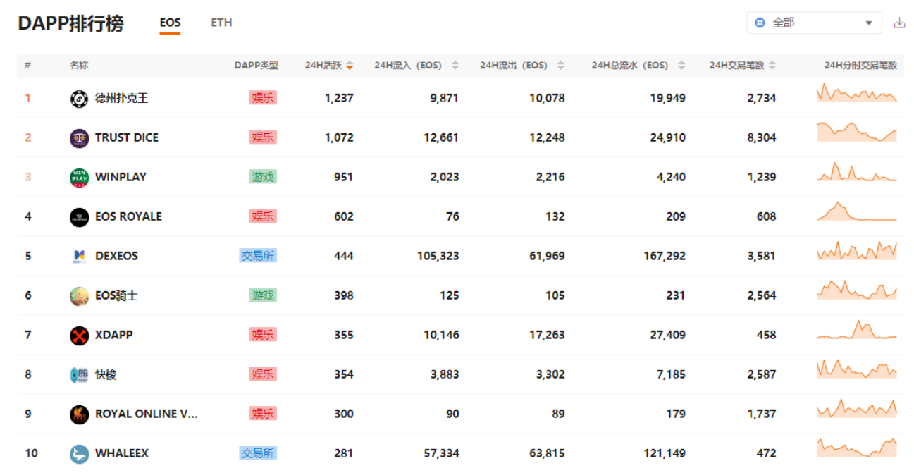The width and height of the screenshot is (914, 473).
Task: Click the 德州扑克王 poker chip icon
Action: (x=79, y=99)
